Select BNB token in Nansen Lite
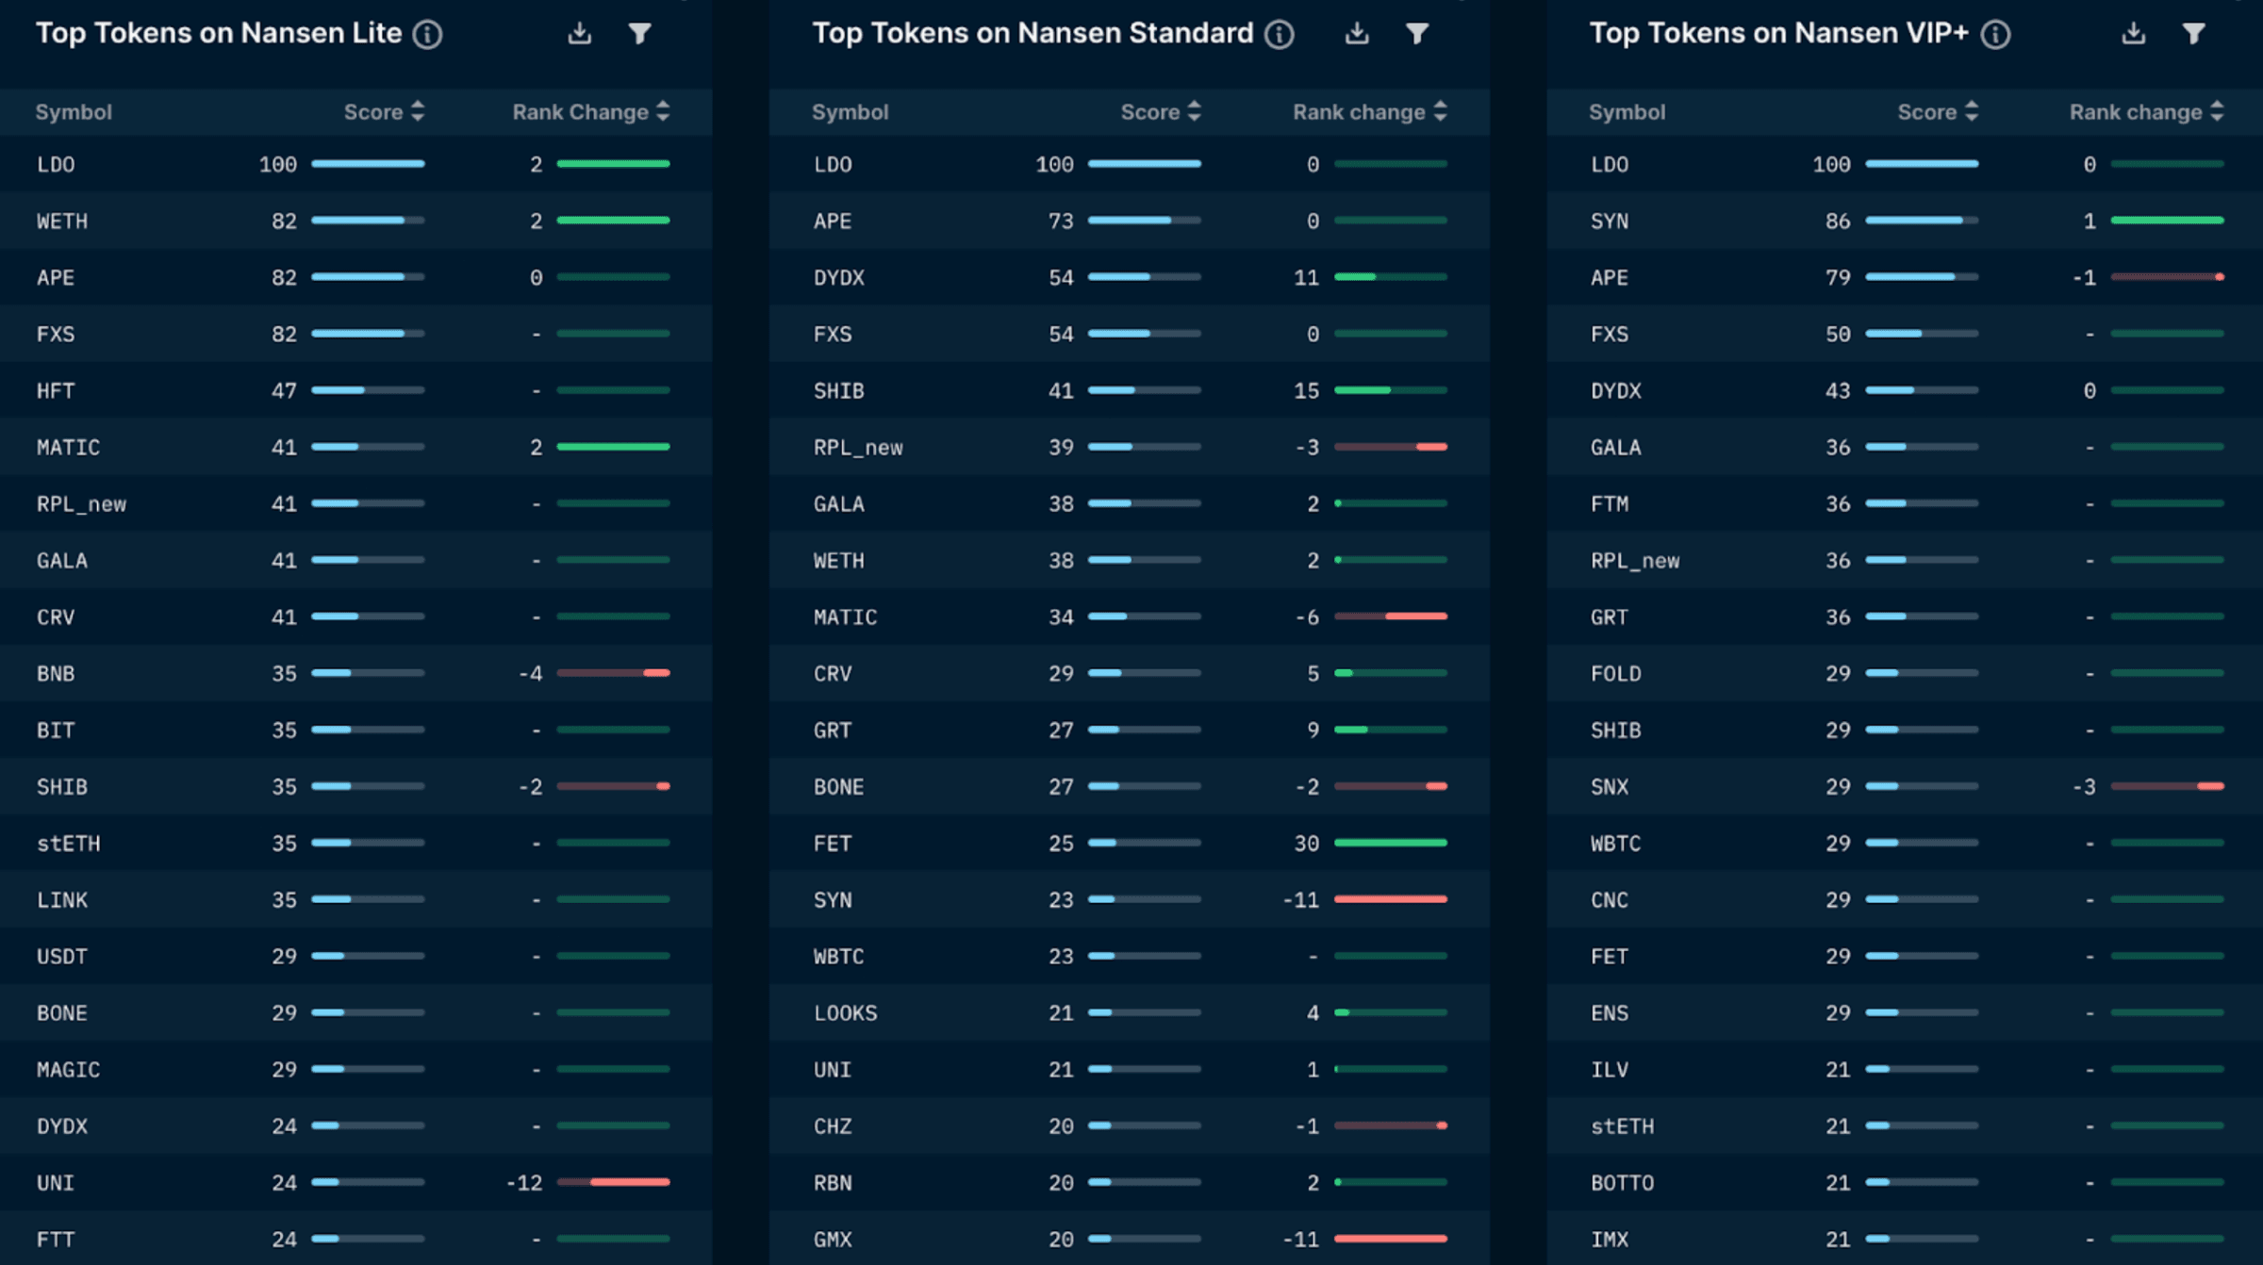The width and height of the screenshot is (2263, 1265). pos(56,674)
